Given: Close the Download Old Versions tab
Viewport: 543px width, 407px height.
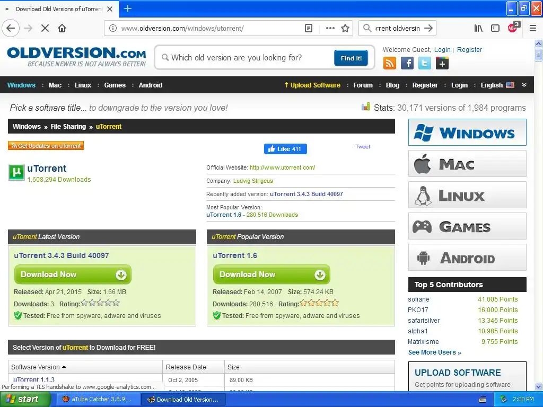Looking at the screenshot, I should tap(110, 9).
